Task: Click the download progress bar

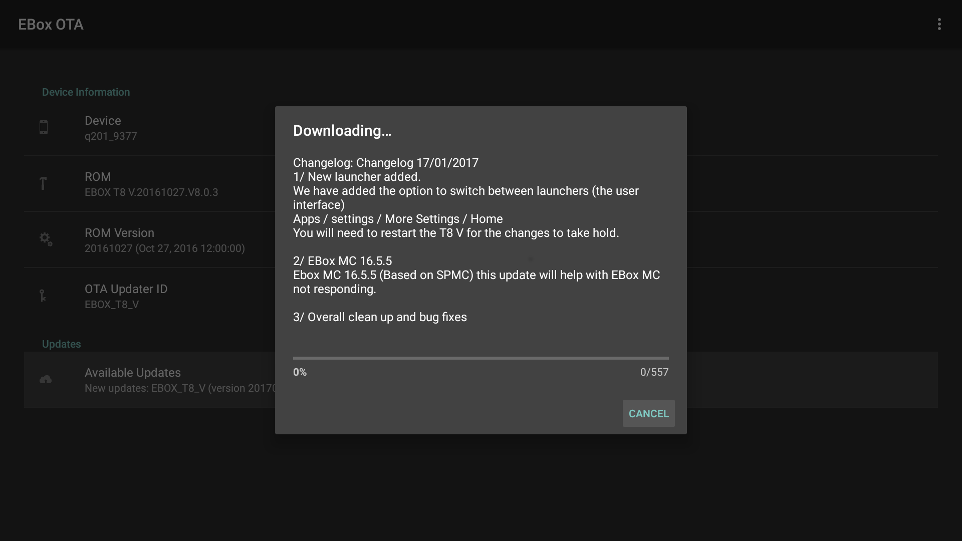Action: [x=481, y=358]
